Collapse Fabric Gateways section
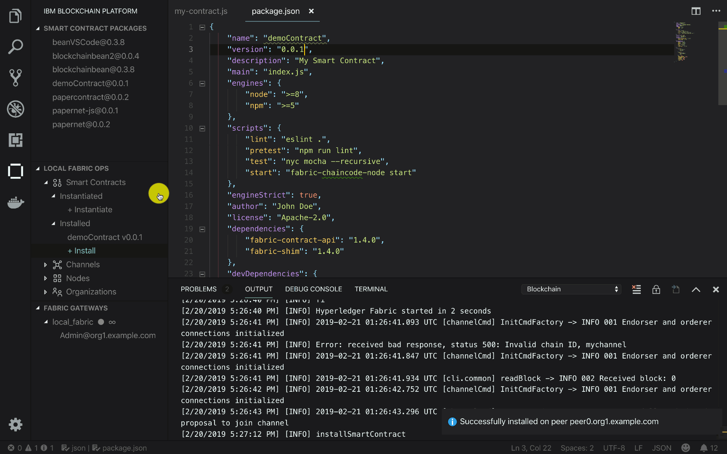This screenshot has width=727, height=454. 38,308
